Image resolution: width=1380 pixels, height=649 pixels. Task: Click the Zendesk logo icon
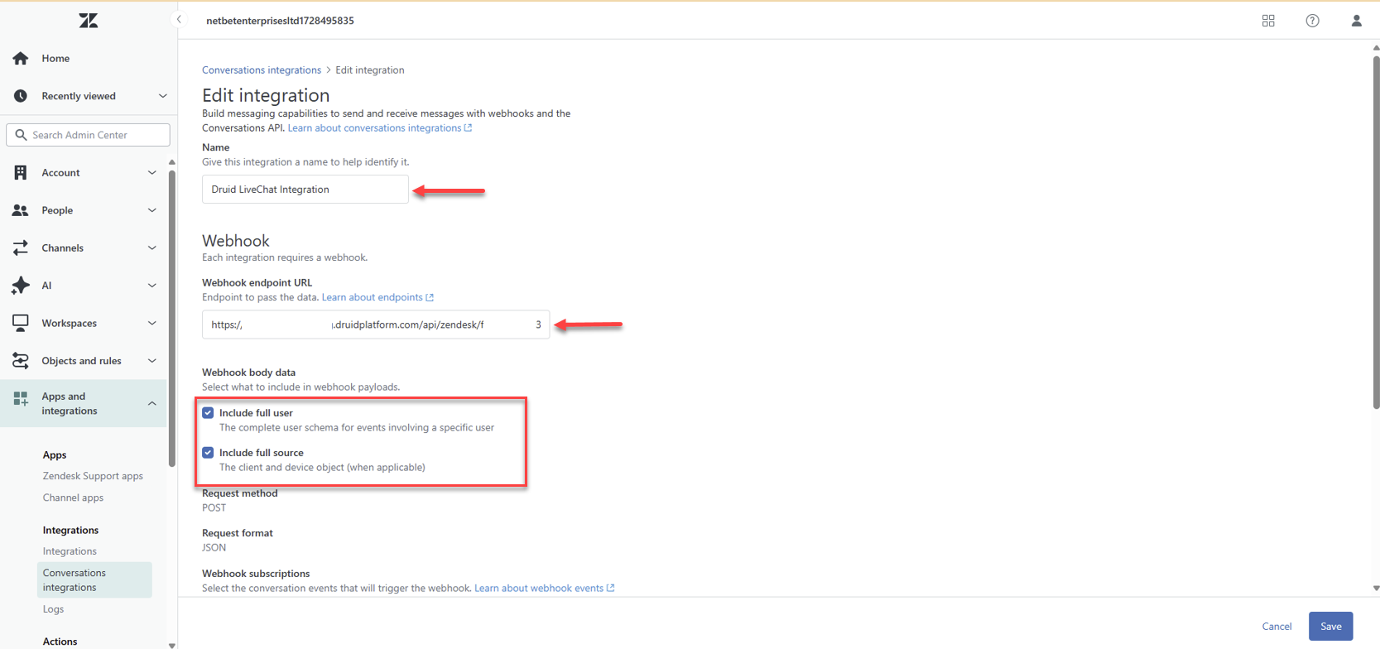[89, 21]
